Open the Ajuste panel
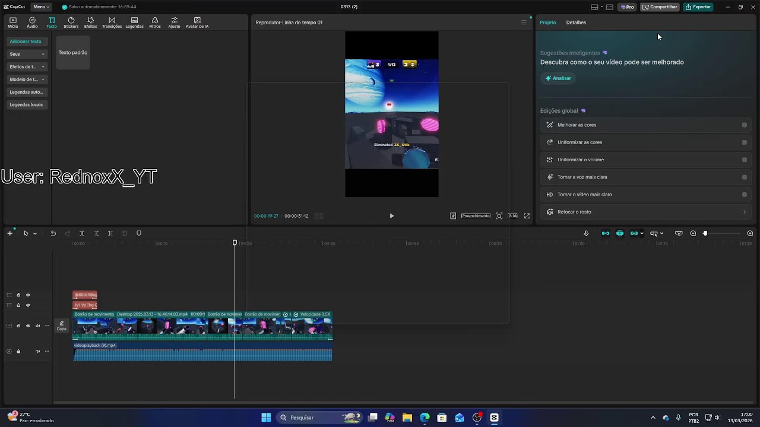Screen dimensions: 760x427 pos(174,23)
